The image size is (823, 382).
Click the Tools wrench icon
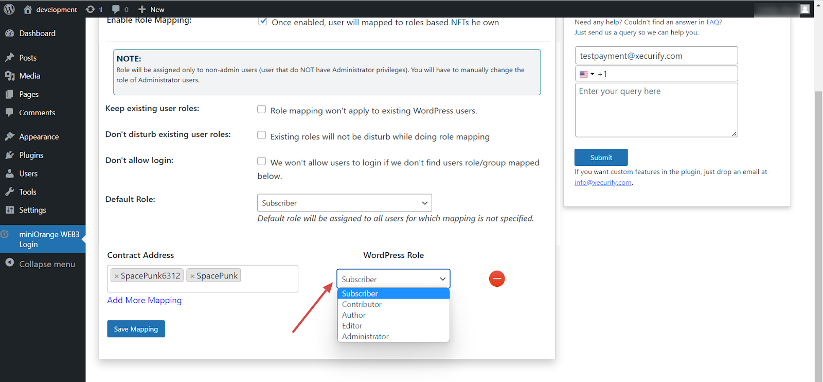(x=10, y=192)
